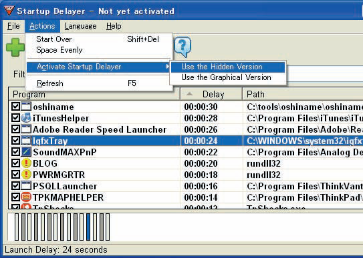This screenshot has width=363, height=258.
Task: Expand Activate Startup Delayer submenu
Action: (x=99, y=67)
